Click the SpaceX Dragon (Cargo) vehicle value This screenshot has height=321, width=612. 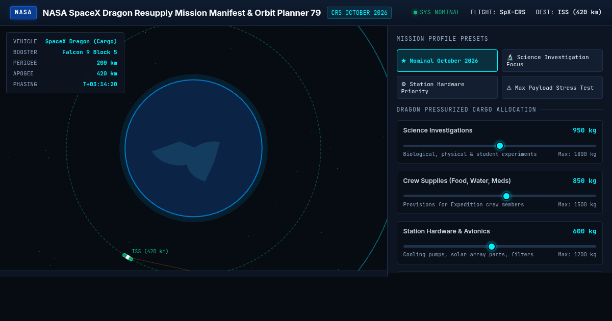tap(81, 42)
